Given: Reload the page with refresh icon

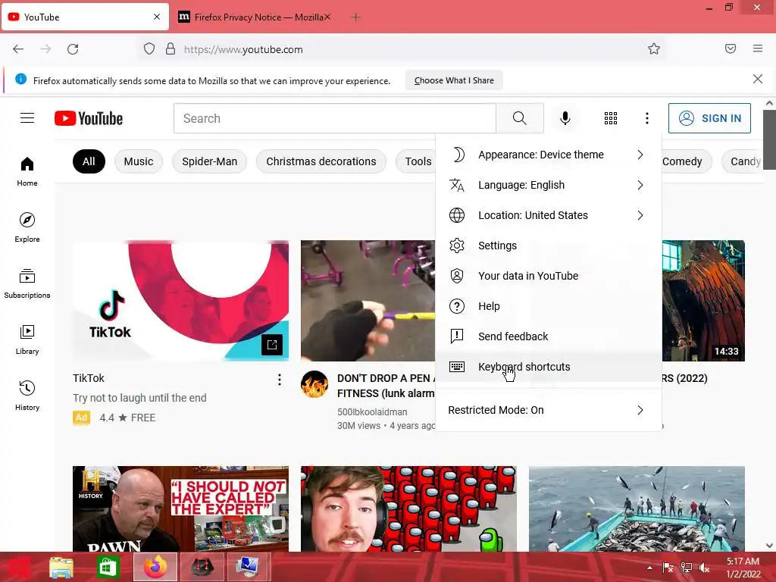Looking at the screenshot, I should [x=73, y=49].
